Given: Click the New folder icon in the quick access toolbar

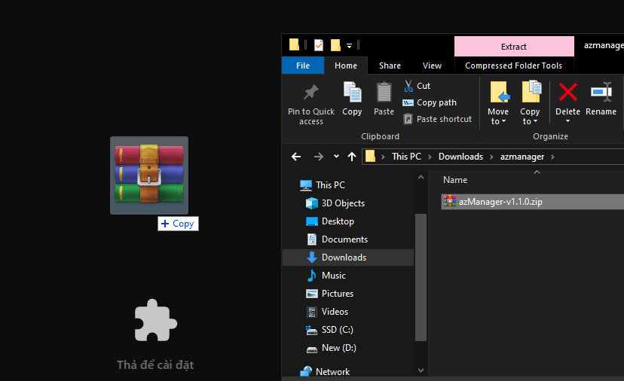Looking at the screenshot, I should (335, 45).
